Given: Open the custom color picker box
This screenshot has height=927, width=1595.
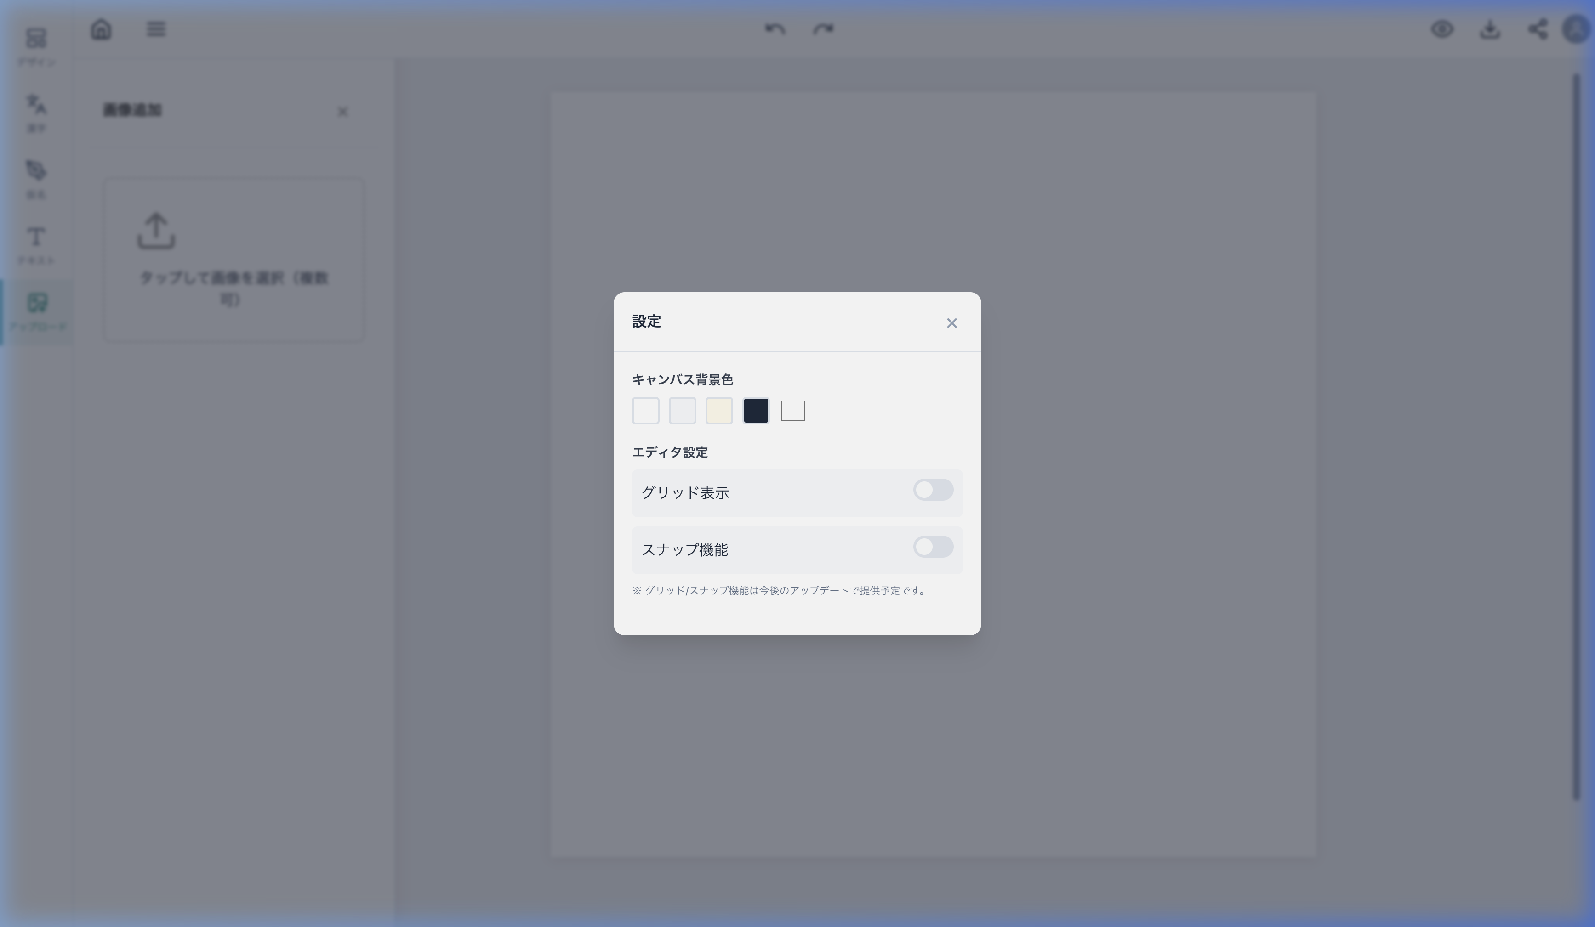Looking at the screenshot, I should click(x=792, y=411).
